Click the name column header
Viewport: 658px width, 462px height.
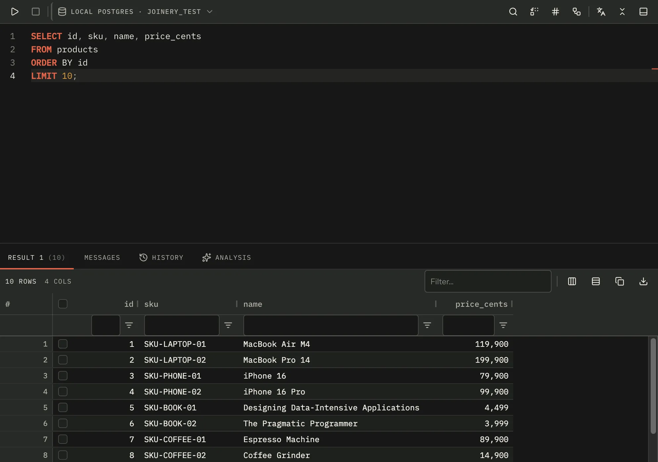(253, 304)
